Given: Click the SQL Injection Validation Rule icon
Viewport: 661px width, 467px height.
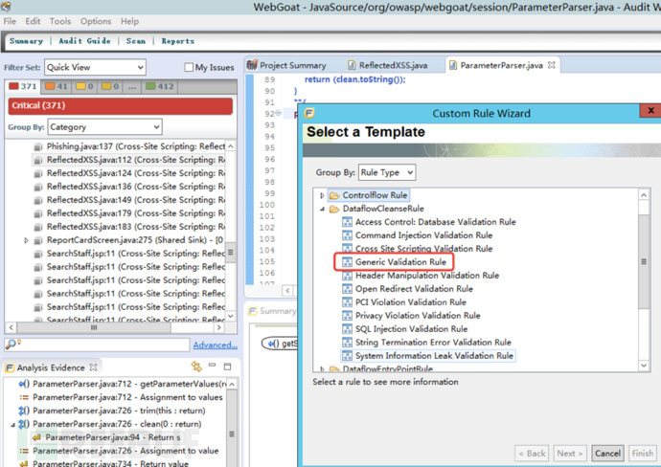Looking at the screenshot, I should (x=347, y=328).
